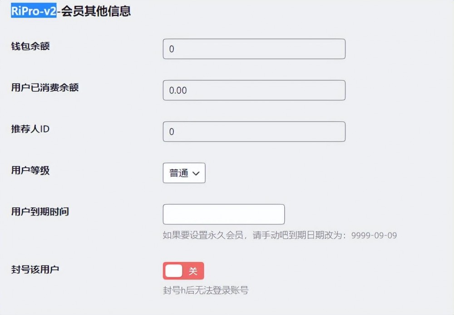This screenshot has width=454, height=315.
Task: Select a new rank from the level combo box
Action: click(184, 173)
